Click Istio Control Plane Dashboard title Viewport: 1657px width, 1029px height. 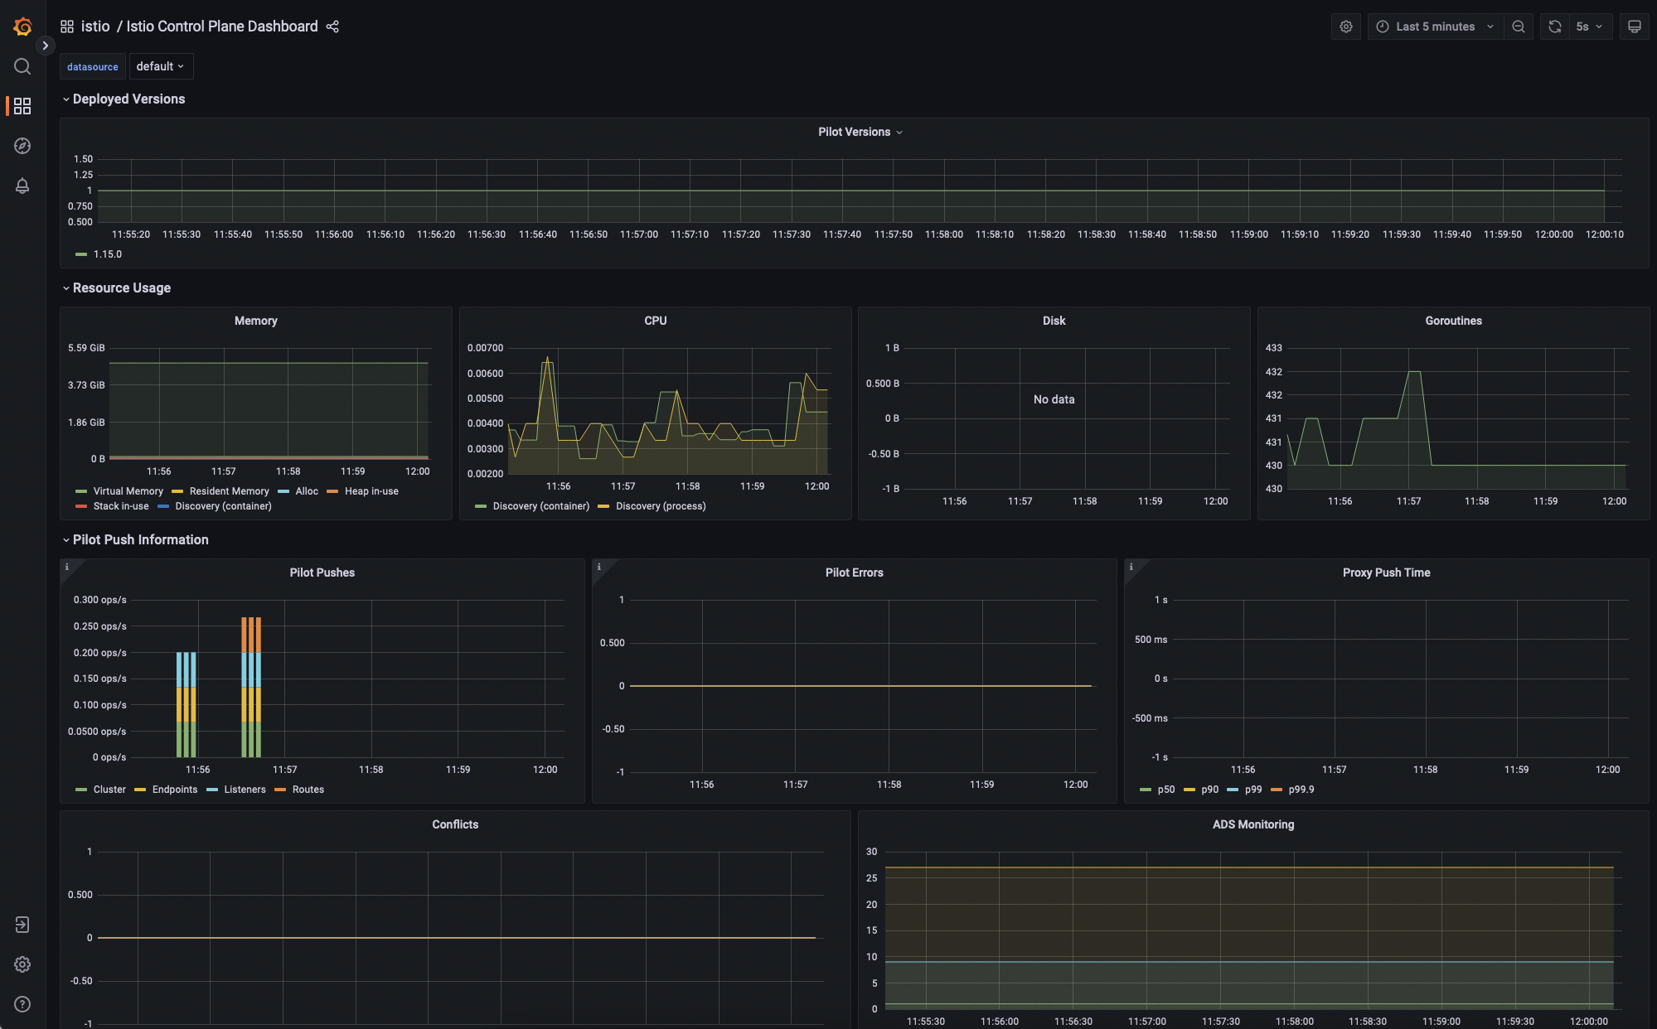pos(222,27)
